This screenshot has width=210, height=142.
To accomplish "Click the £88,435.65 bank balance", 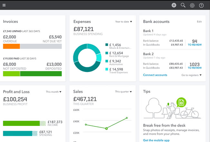I will 176,64.
